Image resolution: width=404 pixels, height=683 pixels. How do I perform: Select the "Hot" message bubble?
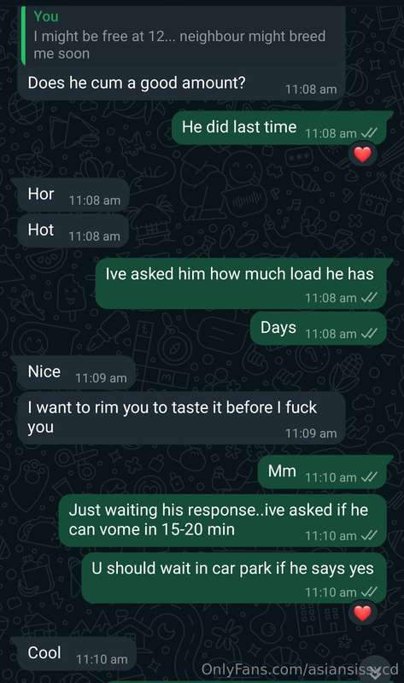[70, 231]
